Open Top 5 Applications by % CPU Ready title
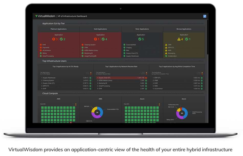 pyautogui.click(x=65, y=66)
